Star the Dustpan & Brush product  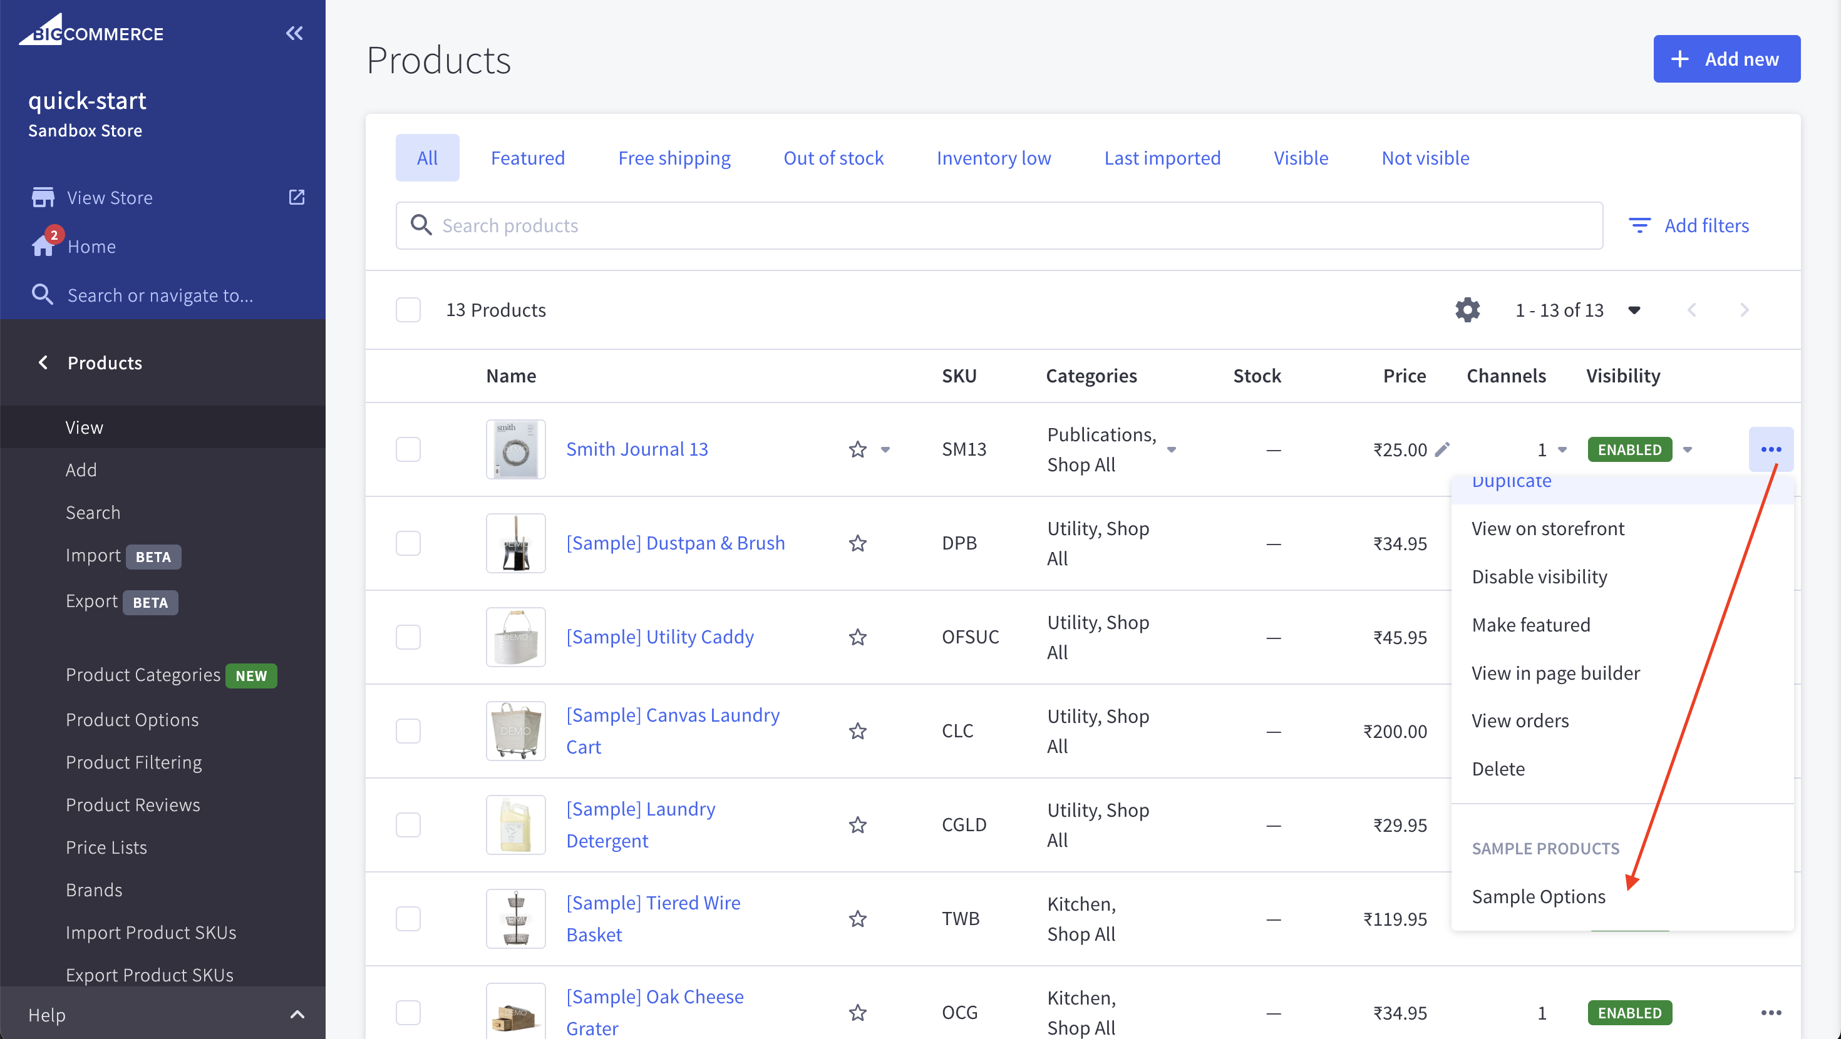point(858,544)
